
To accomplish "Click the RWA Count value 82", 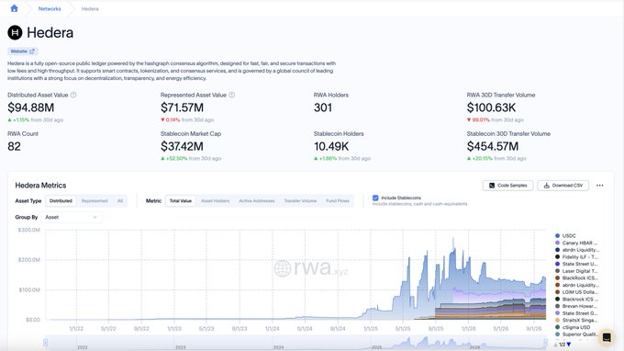I will point(14,146).
